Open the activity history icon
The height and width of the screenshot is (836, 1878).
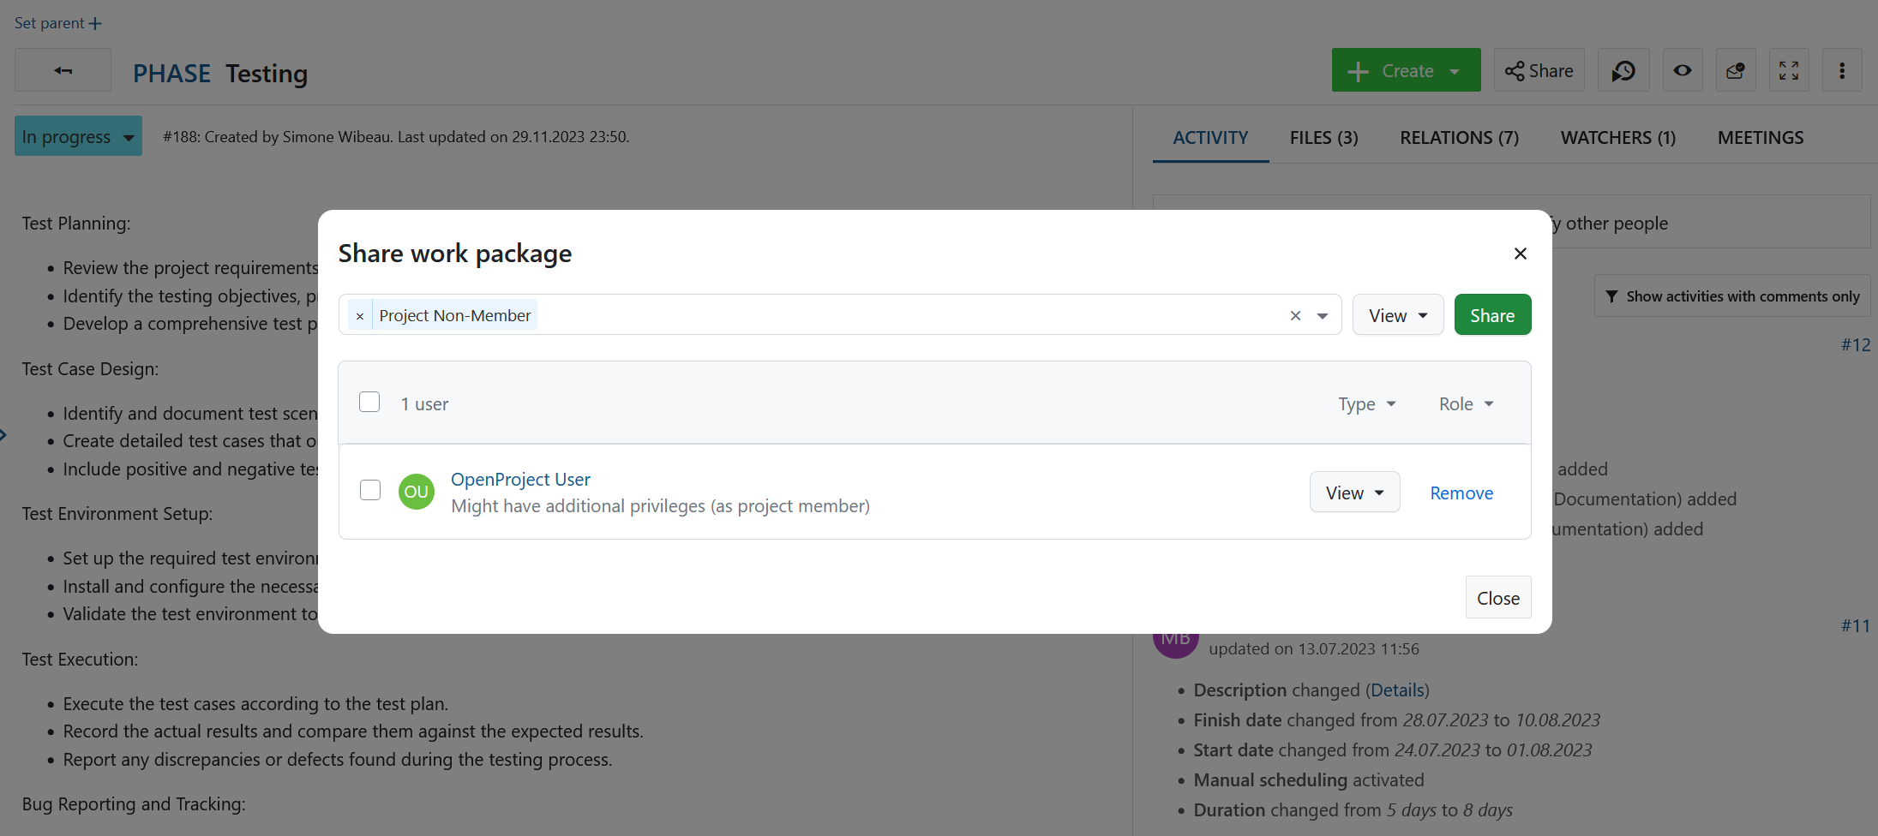(x=1623, y=70)
